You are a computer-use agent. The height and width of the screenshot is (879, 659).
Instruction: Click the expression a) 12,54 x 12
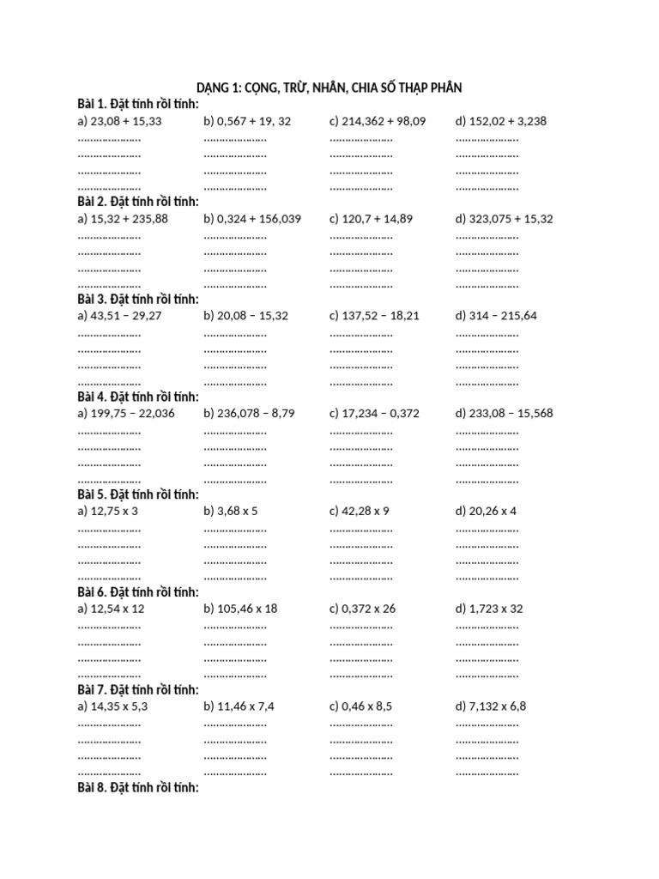click(x=111, y=609)
